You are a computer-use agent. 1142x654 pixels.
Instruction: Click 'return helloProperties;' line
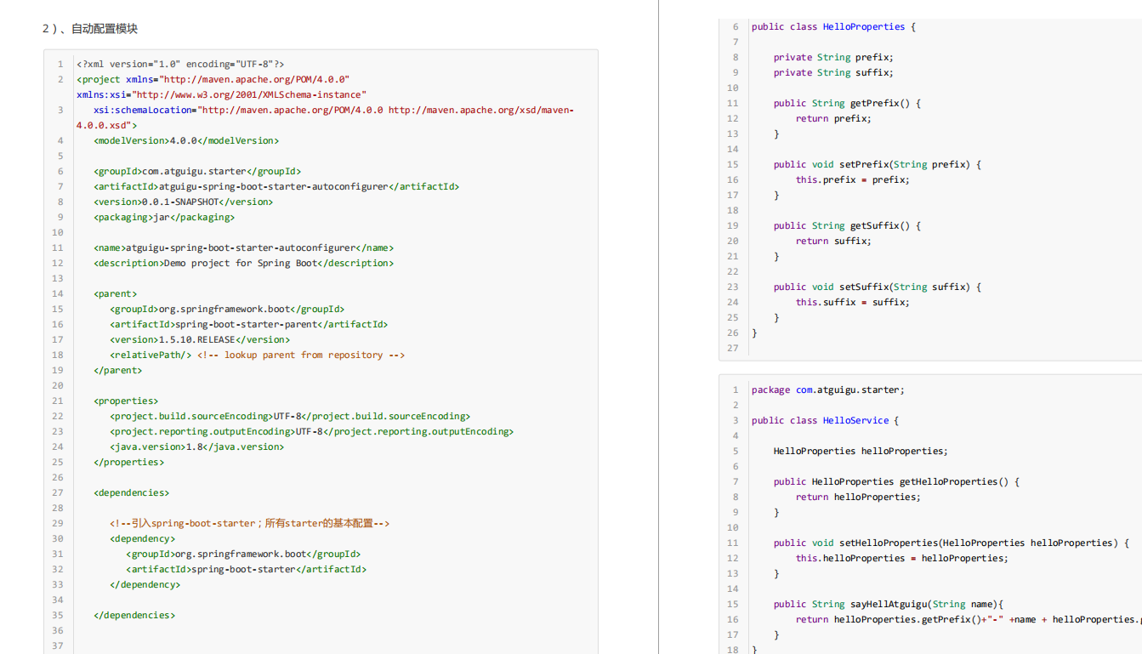(858, 498)
